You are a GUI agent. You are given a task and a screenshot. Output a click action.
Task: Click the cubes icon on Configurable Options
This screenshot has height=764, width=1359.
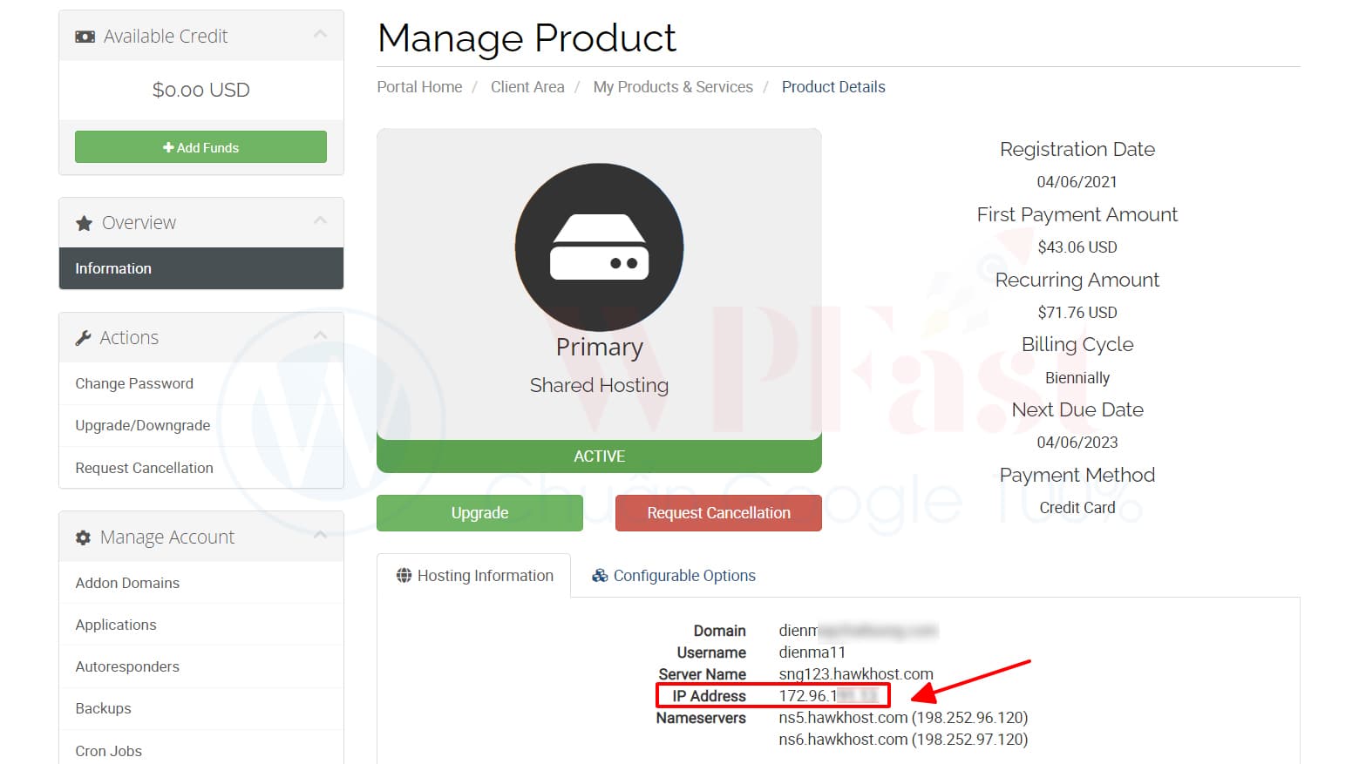600,576
